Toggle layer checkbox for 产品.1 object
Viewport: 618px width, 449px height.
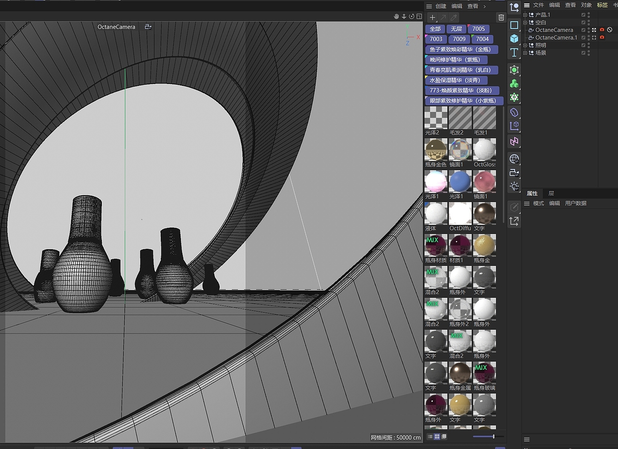[x=583, y=15]
